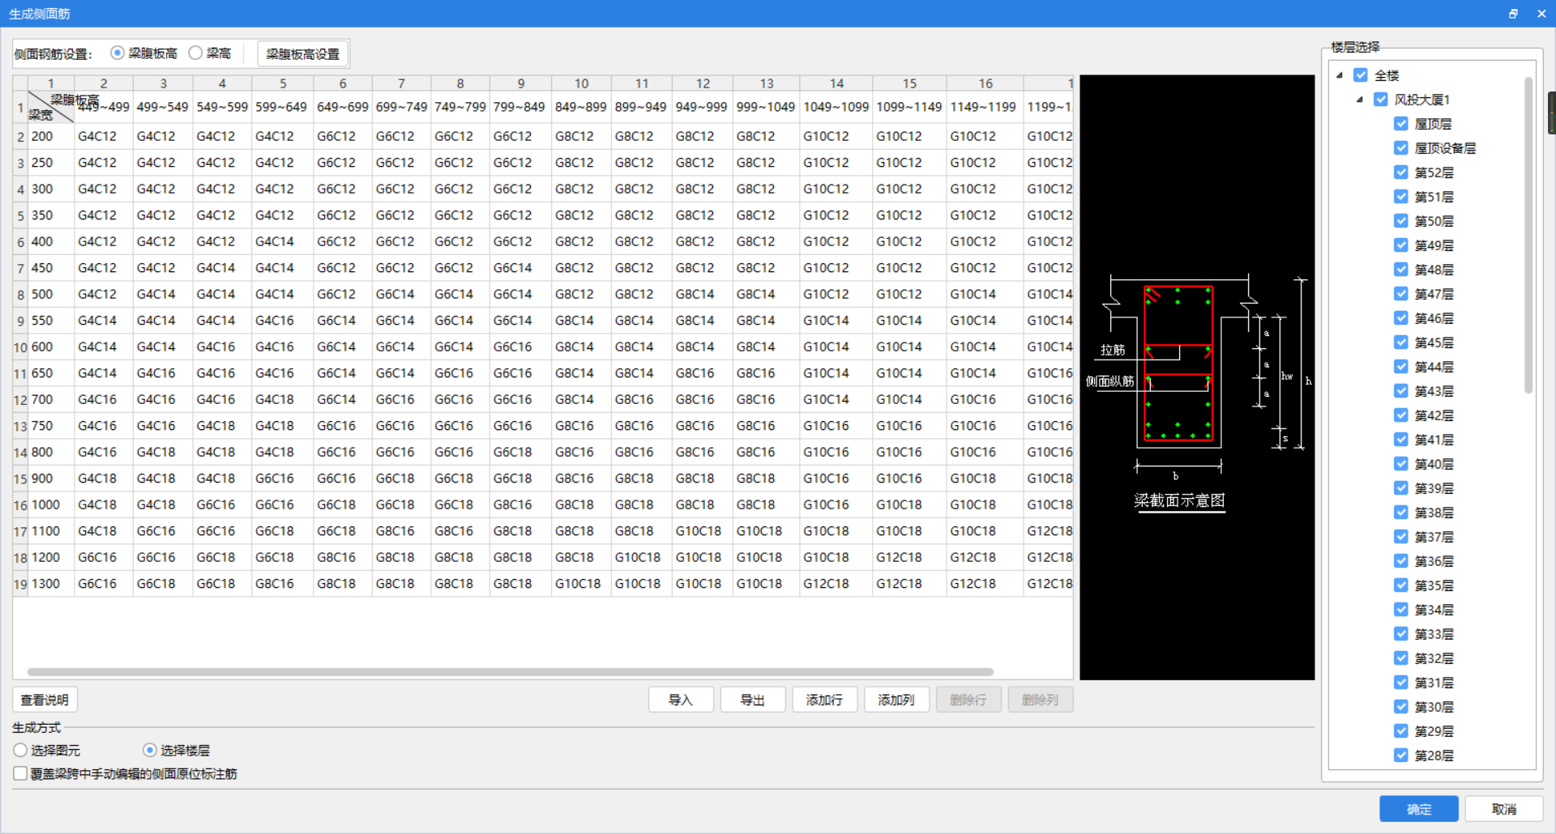The height and width of the screenshot is (834, 1556).
Task: Collapse the 风投大厦1 tree node
Action: click(x=1360, y=100)
